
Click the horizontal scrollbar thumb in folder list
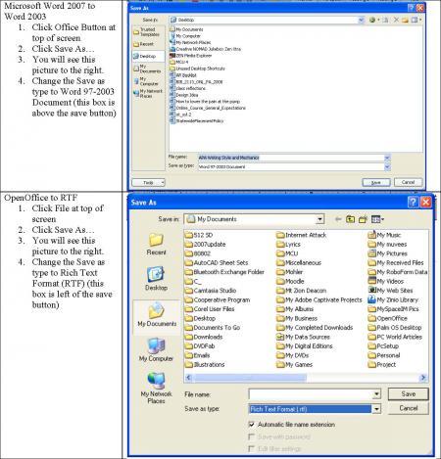click(250, 378)
